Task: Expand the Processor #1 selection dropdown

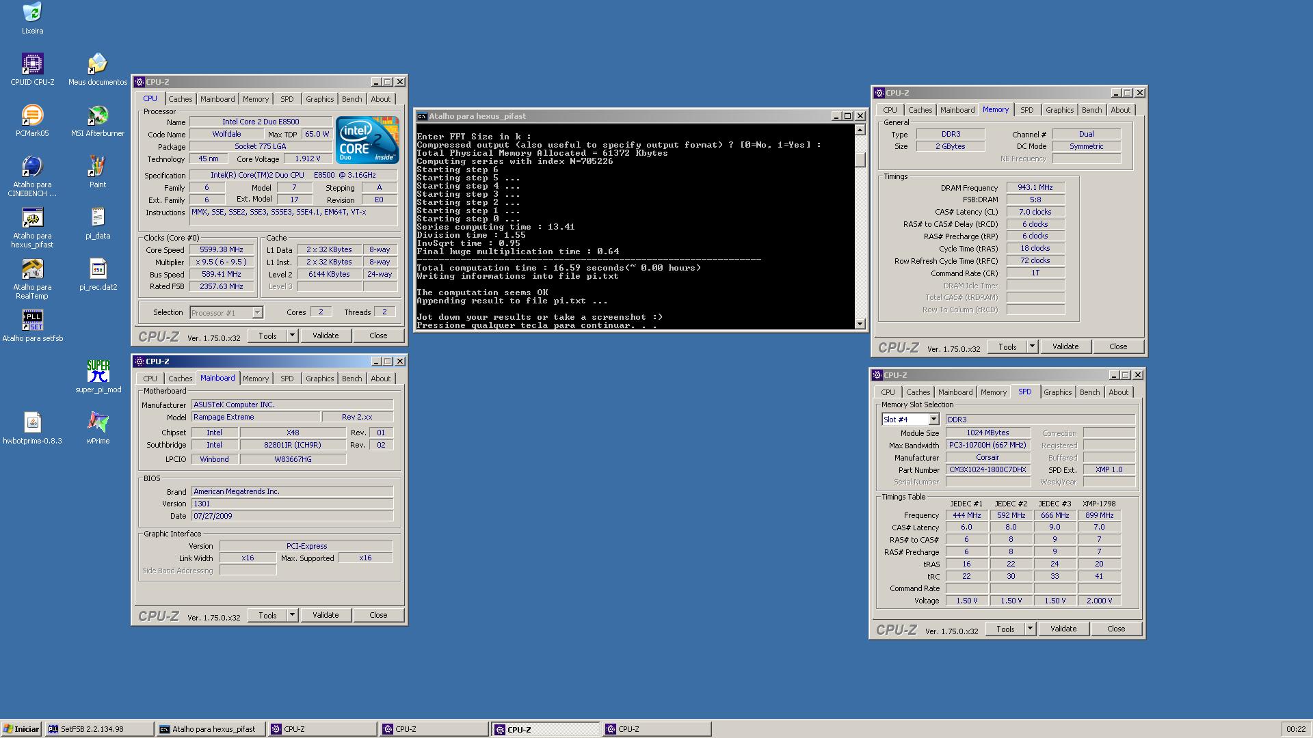Action: 257,313
